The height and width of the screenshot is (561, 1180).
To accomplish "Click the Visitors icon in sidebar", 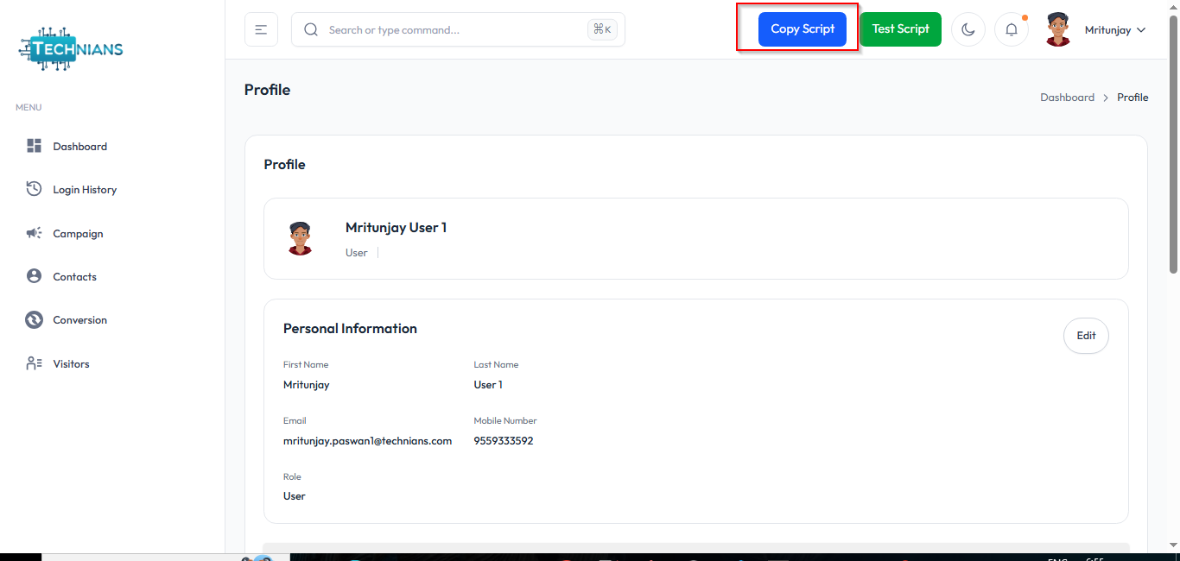I will click(34, 363).
